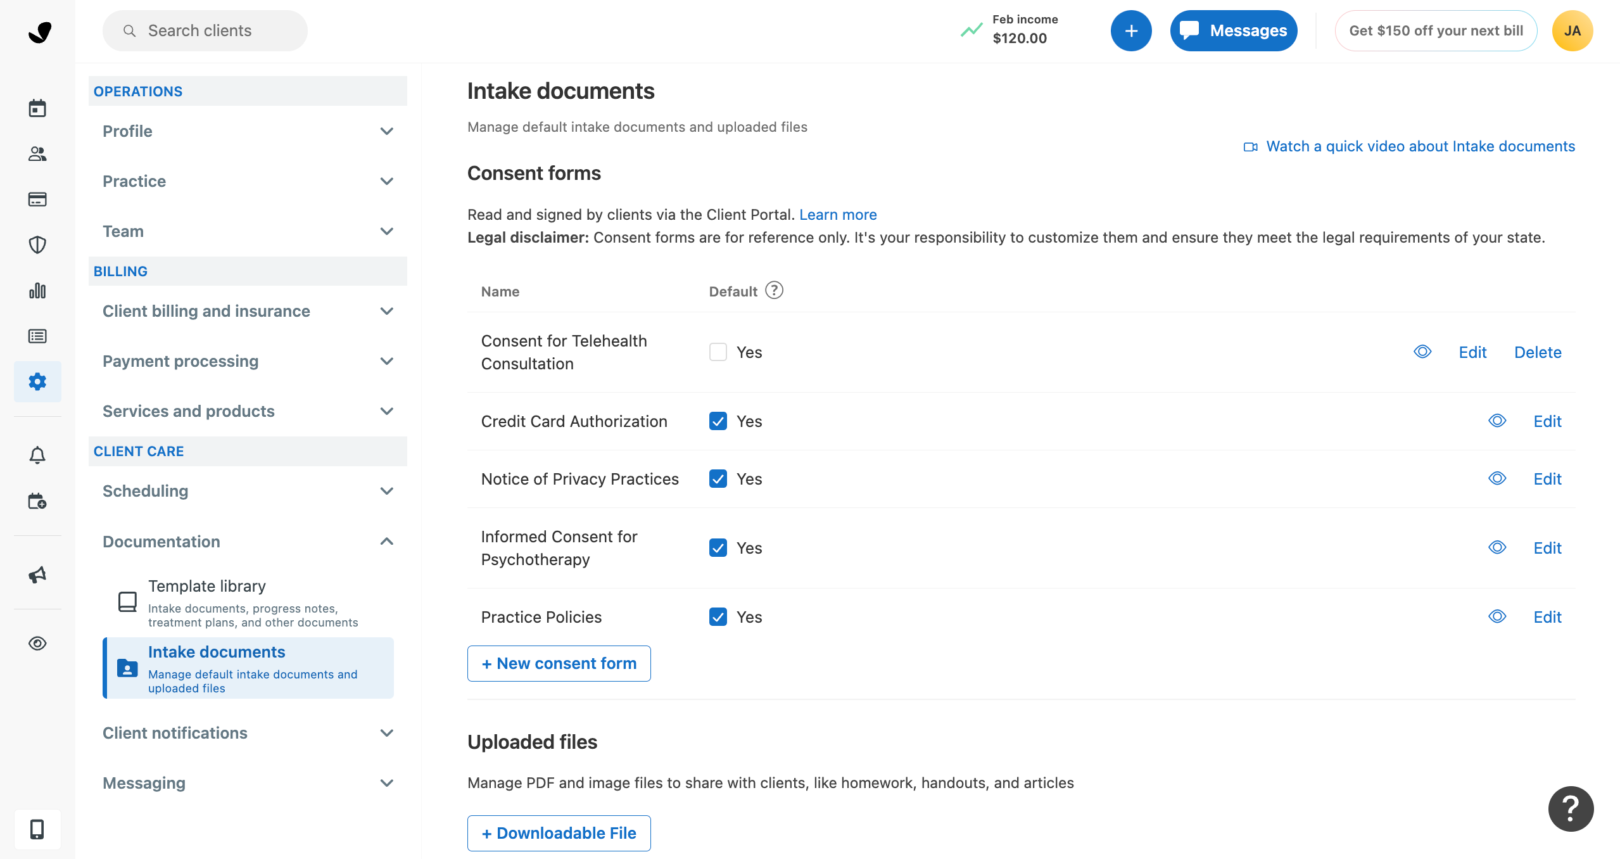Check Default for Consent for Telehealth Consultation

pyautogui.click(x=718, y=352)
